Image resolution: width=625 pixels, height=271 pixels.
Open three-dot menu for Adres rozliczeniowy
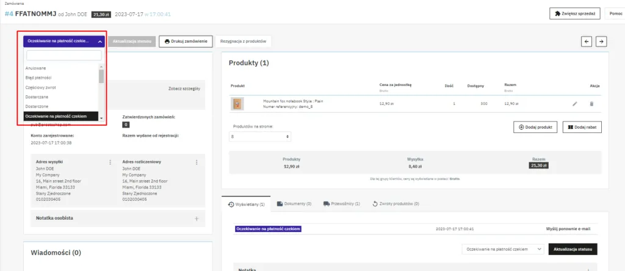click(x=197, y=162)
